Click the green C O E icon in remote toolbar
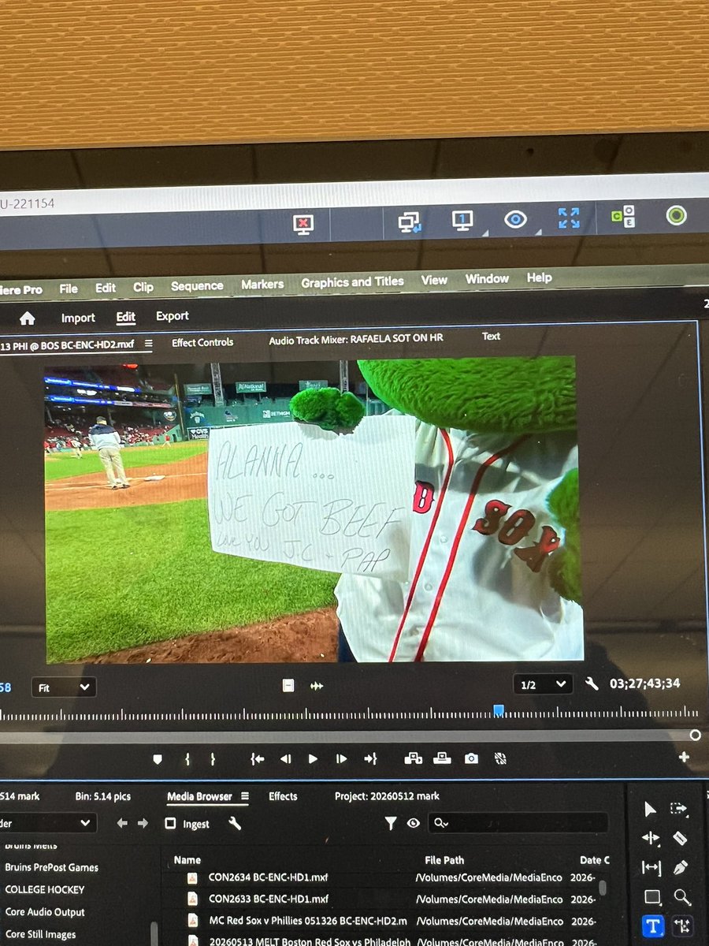 (623, 216)
